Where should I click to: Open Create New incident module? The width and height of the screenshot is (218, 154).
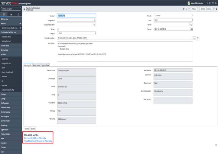[x=11, y=59]
